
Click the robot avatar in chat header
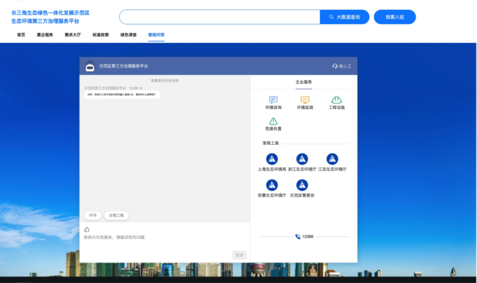90,66
